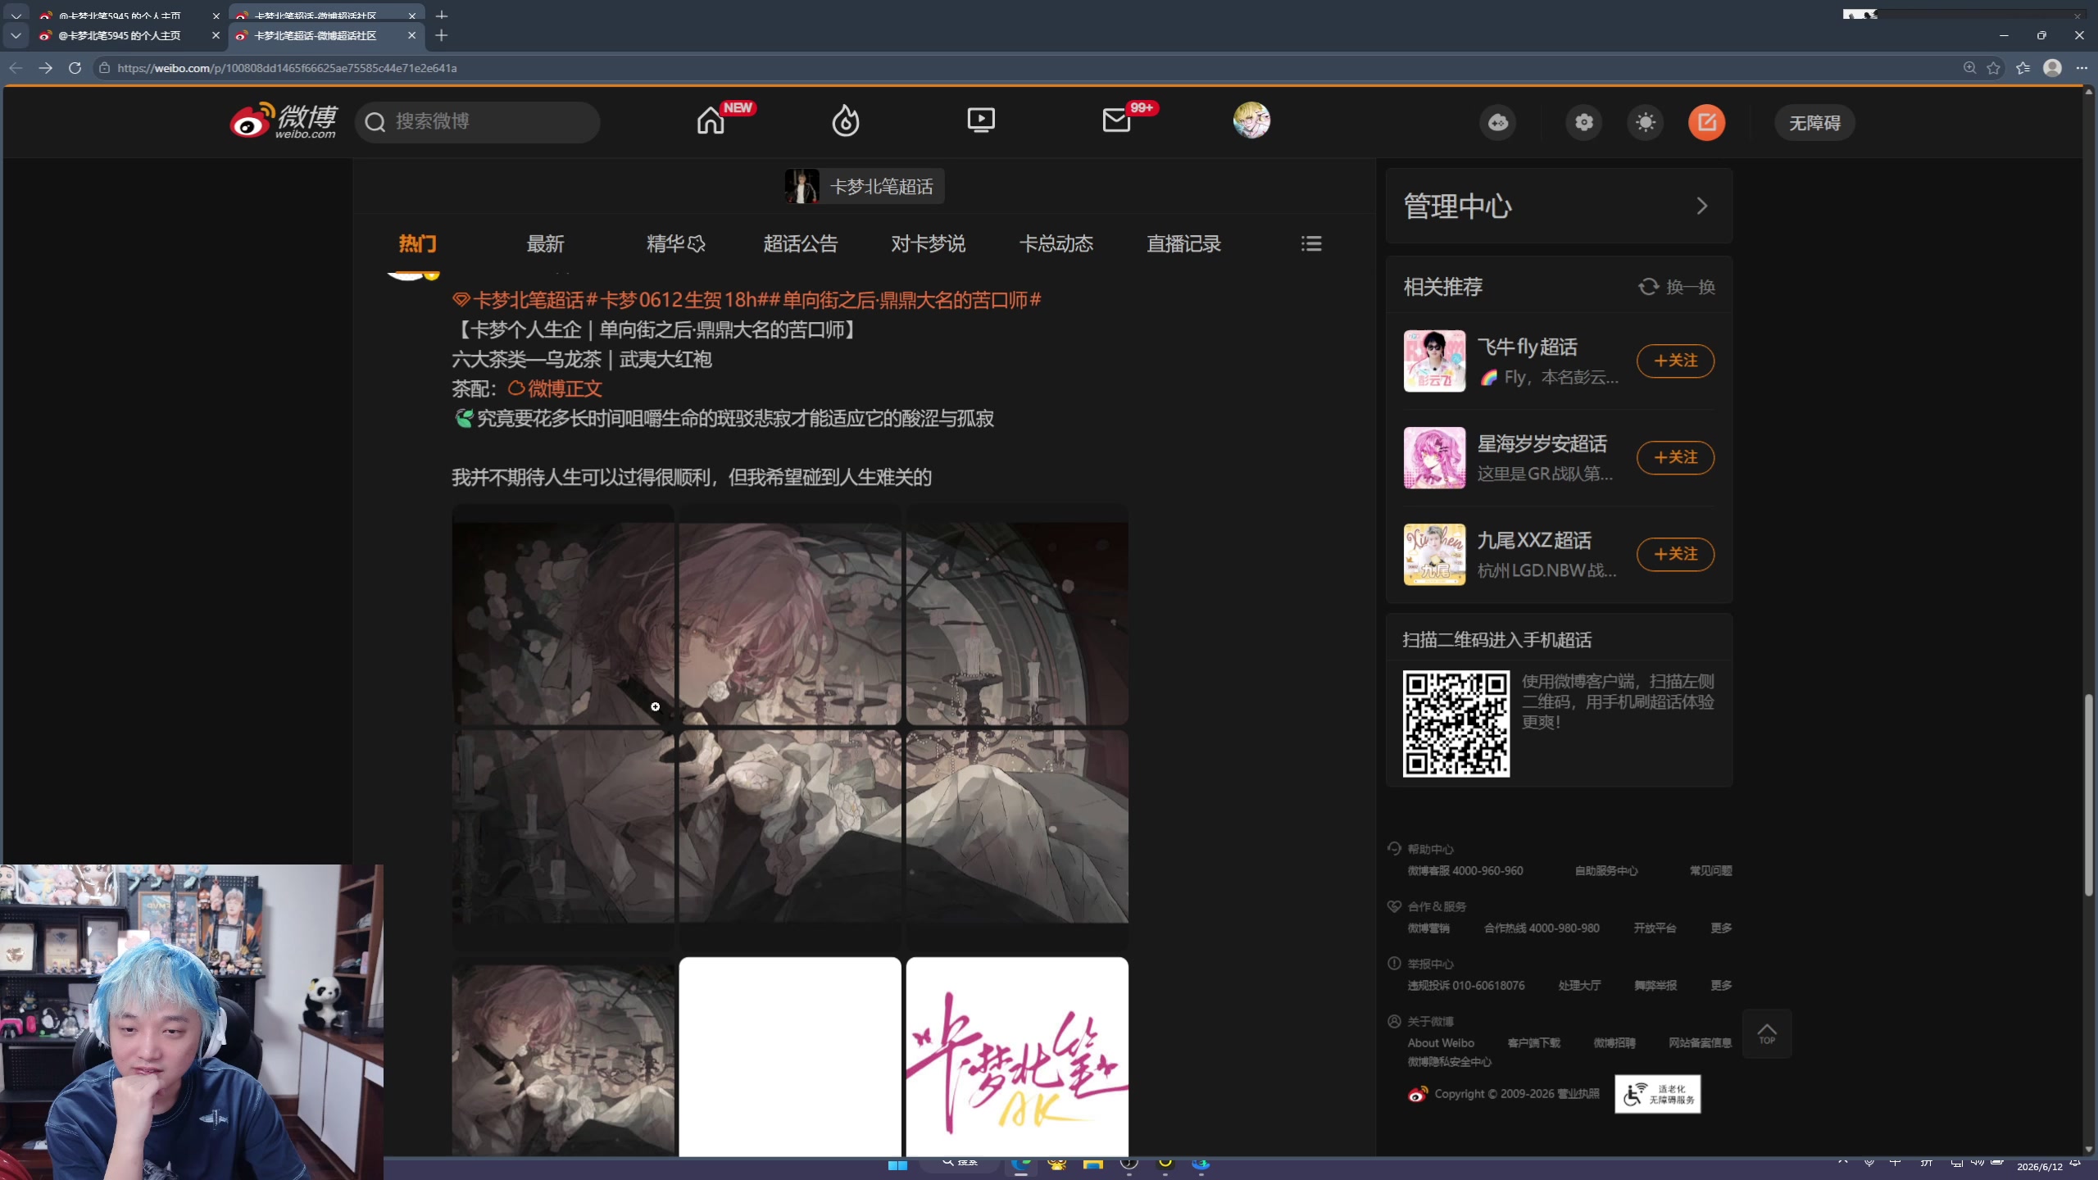The width and height of the screenshot is (2098, 1180).
Task: Open the 常见问题 footer link
Action: pyautogui.click(x=1710, y=870)
